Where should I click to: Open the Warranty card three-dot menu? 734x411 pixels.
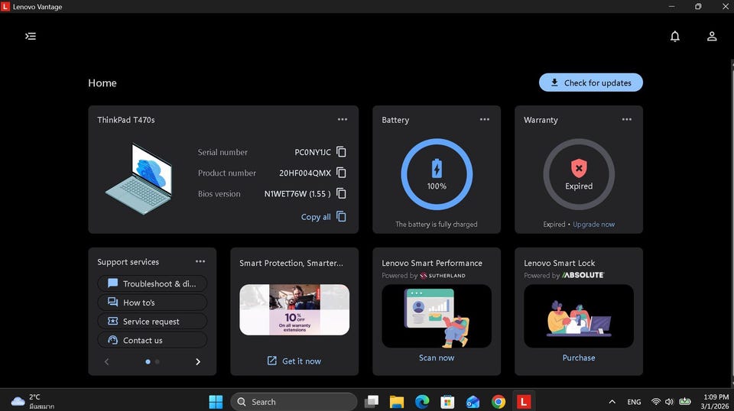point(627,119)
